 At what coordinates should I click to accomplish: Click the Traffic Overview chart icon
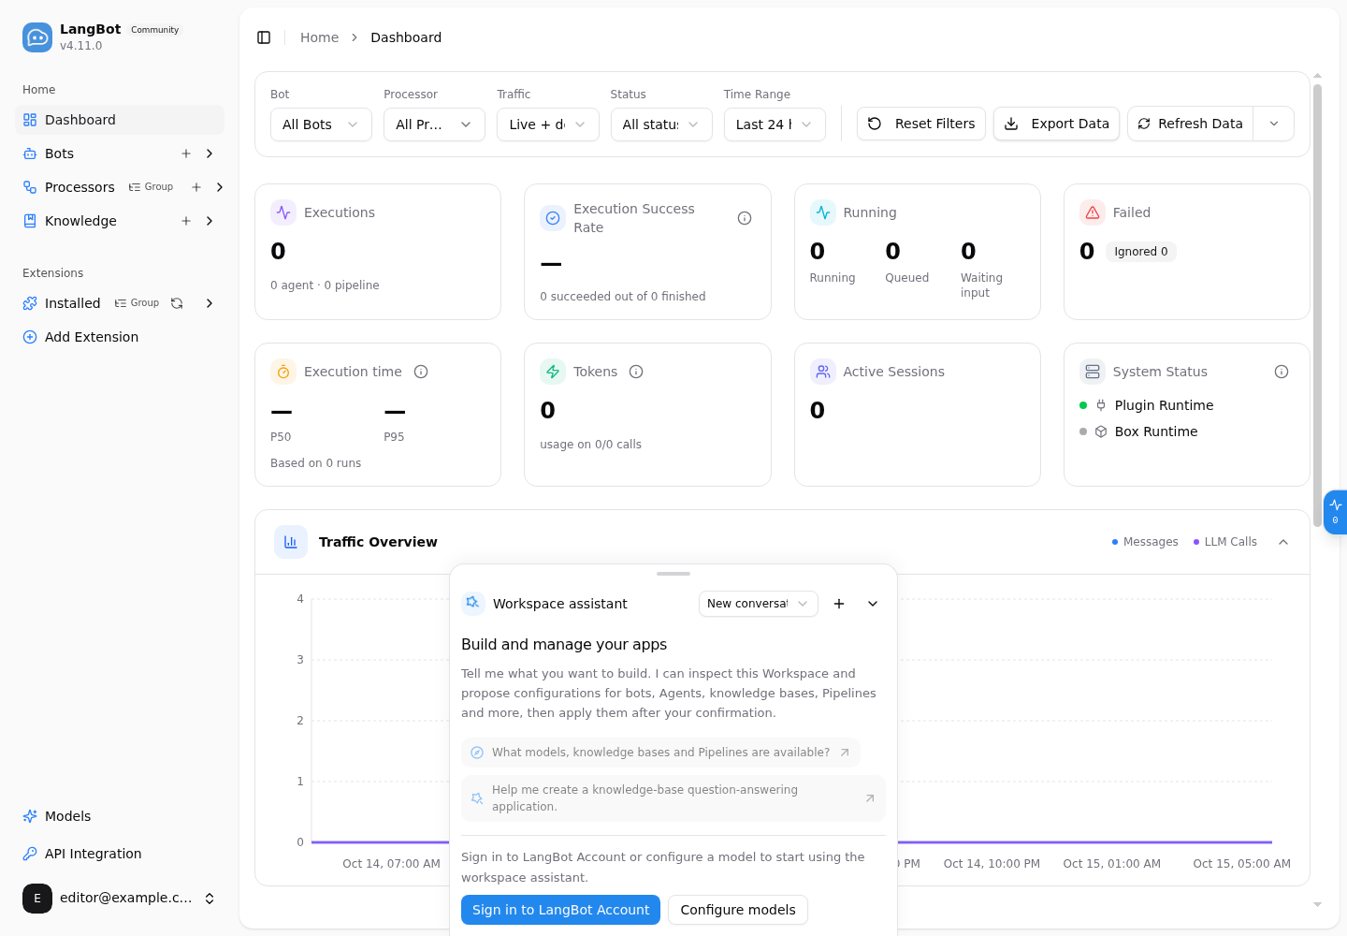point(291,542)
